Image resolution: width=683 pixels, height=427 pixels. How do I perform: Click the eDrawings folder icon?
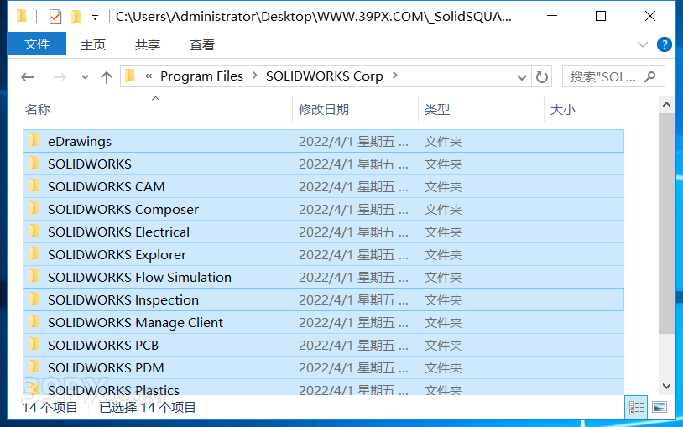tap(35, 141)
